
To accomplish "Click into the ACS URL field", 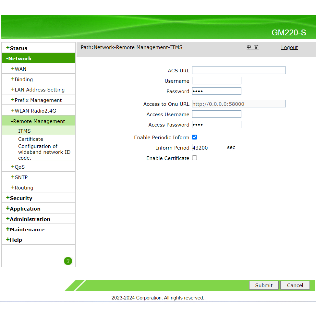I will click(239, 70).
